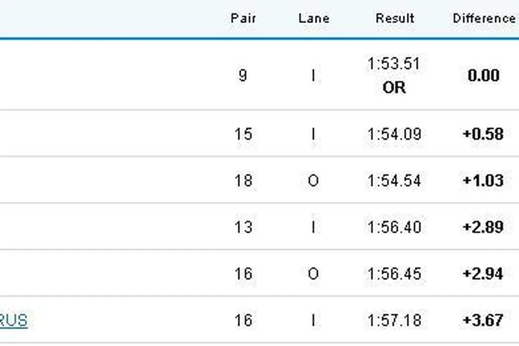Click the OR Olympic record label
Image resolution: width=519 pixels, height=346 pixels.
pos(394,87)
